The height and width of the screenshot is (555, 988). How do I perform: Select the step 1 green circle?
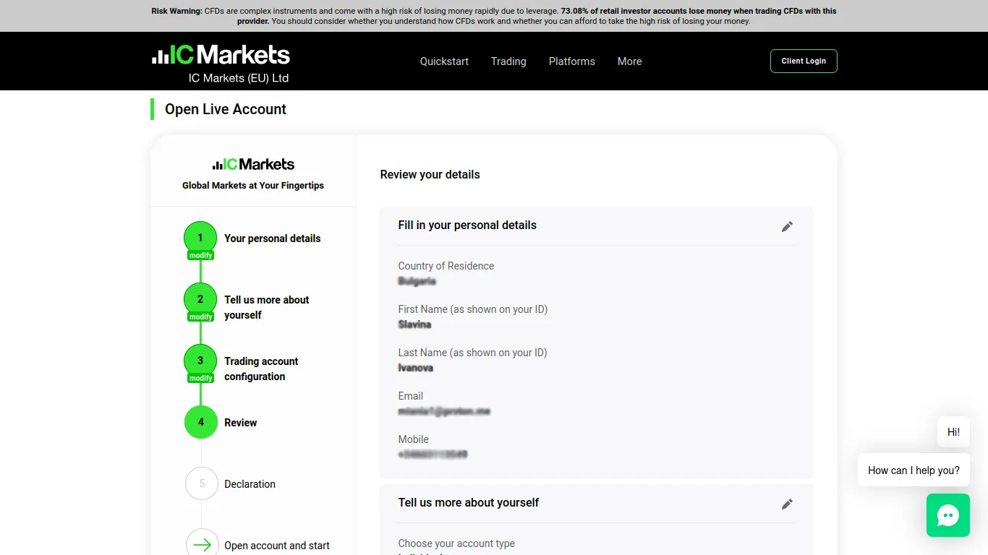tap(200, 238)
